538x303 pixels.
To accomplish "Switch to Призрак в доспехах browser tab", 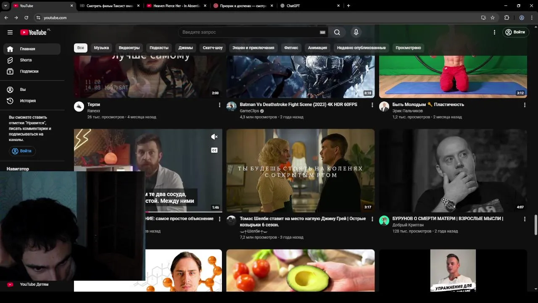I will coord(243,6).
